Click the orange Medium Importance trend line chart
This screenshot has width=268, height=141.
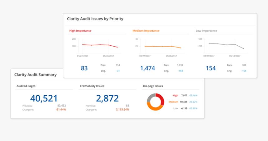(163, 46)
